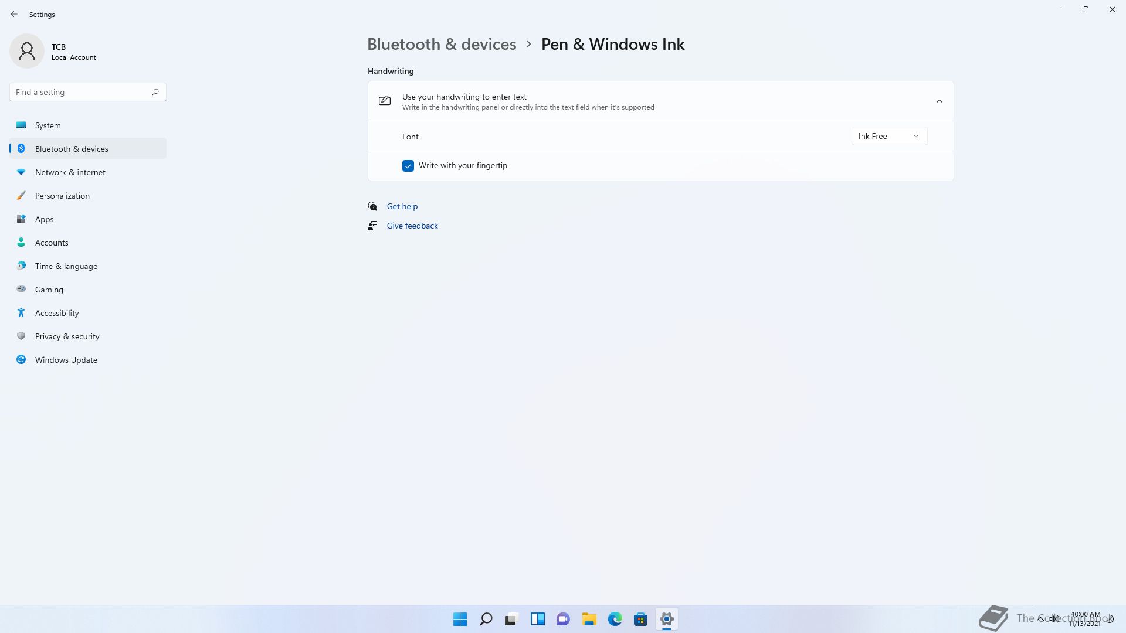
Task: Open Privacy & security settings
Action: (88, 336)
